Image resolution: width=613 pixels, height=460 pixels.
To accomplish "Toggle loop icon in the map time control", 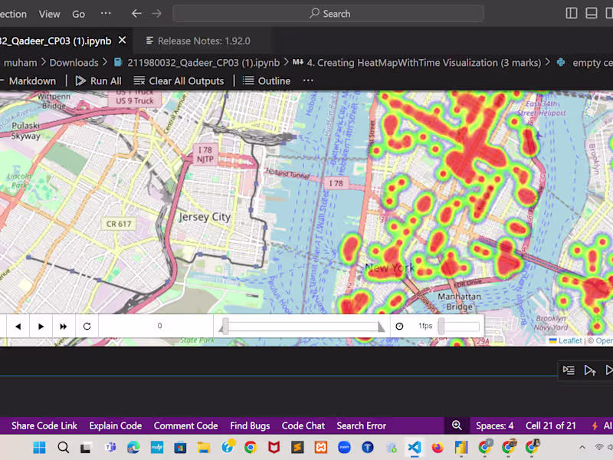I will click(87, 326).
